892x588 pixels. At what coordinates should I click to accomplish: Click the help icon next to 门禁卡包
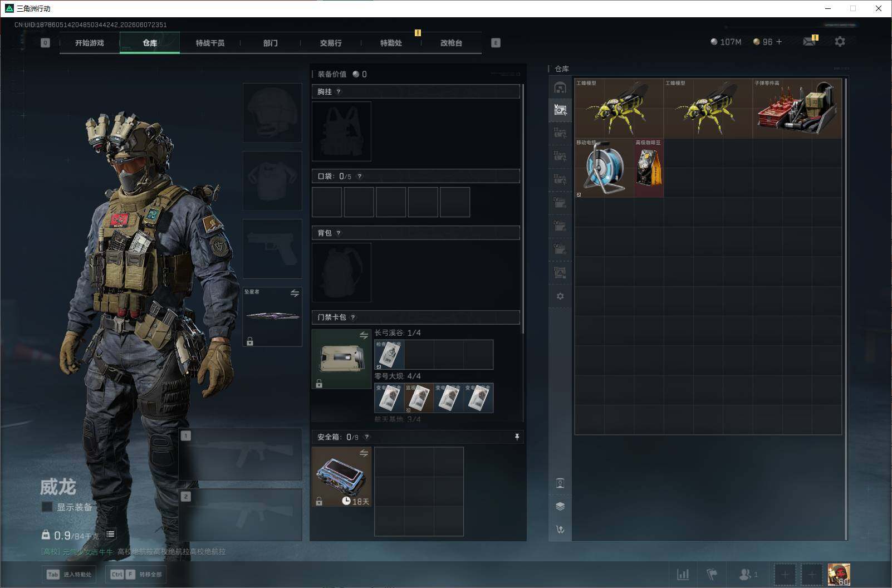[353, 317]
